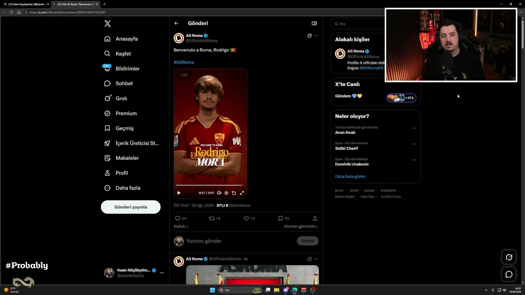This screenshot has width=525, height=295.
Task: Click the floating Grok button
Action: 509,257
